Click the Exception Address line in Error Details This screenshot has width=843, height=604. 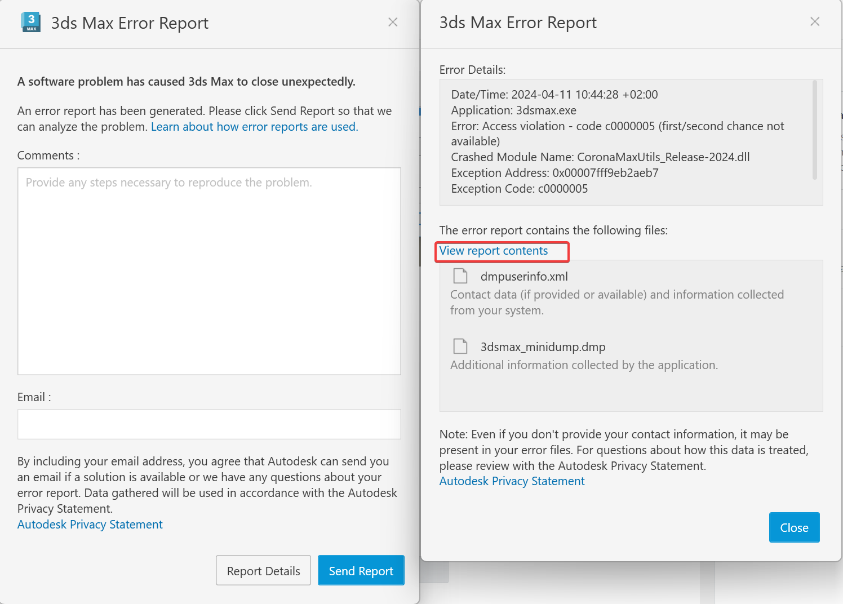tap(554, 173)
